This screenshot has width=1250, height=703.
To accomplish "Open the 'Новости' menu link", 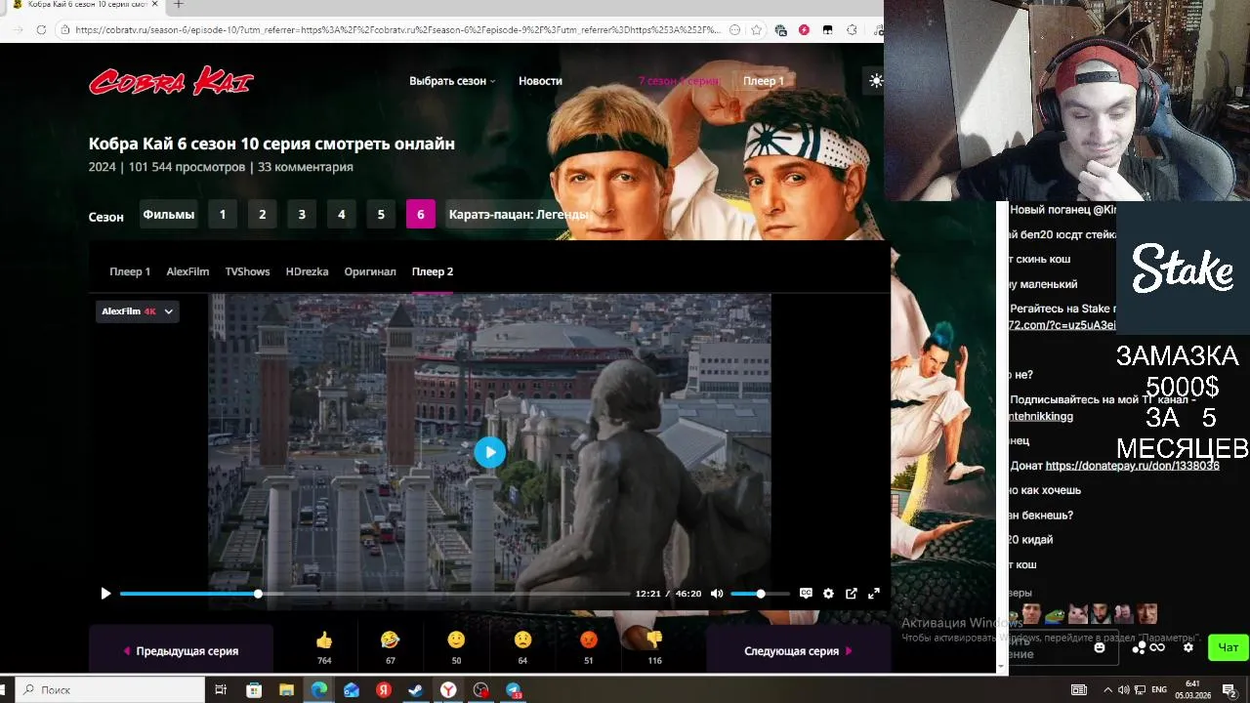I will point(540,81).
